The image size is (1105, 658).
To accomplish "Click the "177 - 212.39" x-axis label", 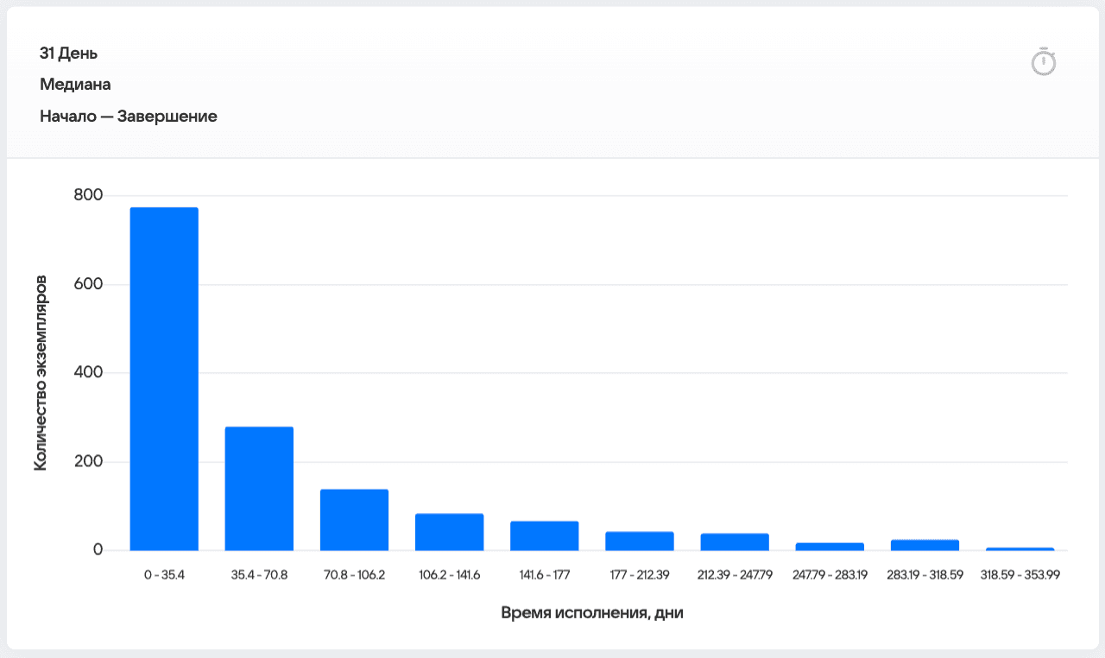I will [x=639, y=574].
